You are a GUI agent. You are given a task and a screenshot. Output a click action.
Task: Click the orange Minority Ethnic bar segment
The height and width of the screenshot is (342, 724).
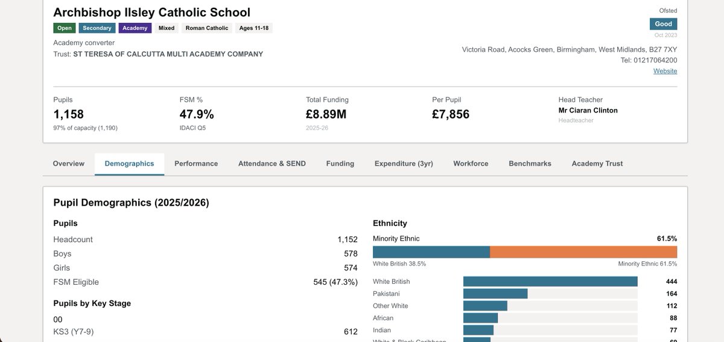click(x=583, y=252)
